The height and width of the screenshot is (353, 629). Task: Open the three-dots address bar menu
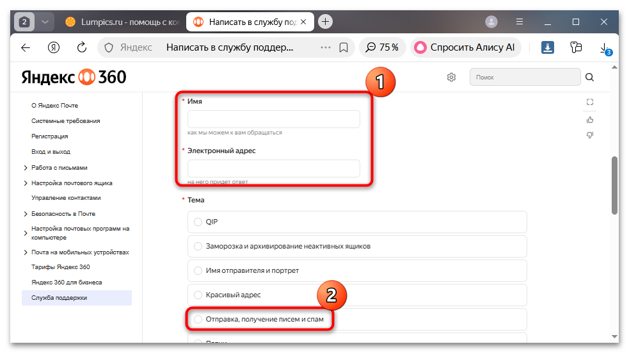[326, 47]
